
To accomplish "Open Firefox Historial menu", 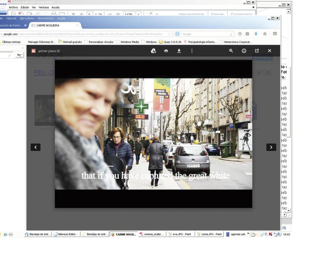I will (x=11, y=18).
